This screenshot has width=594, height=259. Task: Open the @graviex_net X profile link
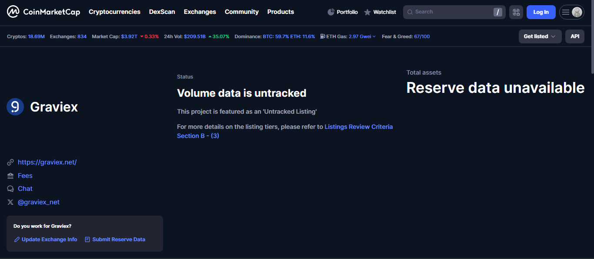(x=39, y=202)
